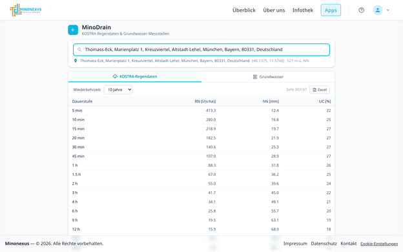The width and height of the screenshot is (403, 252).
Task: Select the 1 h row label
Action: (75, 165)
